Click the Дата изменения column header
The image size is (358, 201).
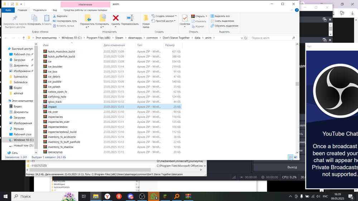click(x=114, y=45)
